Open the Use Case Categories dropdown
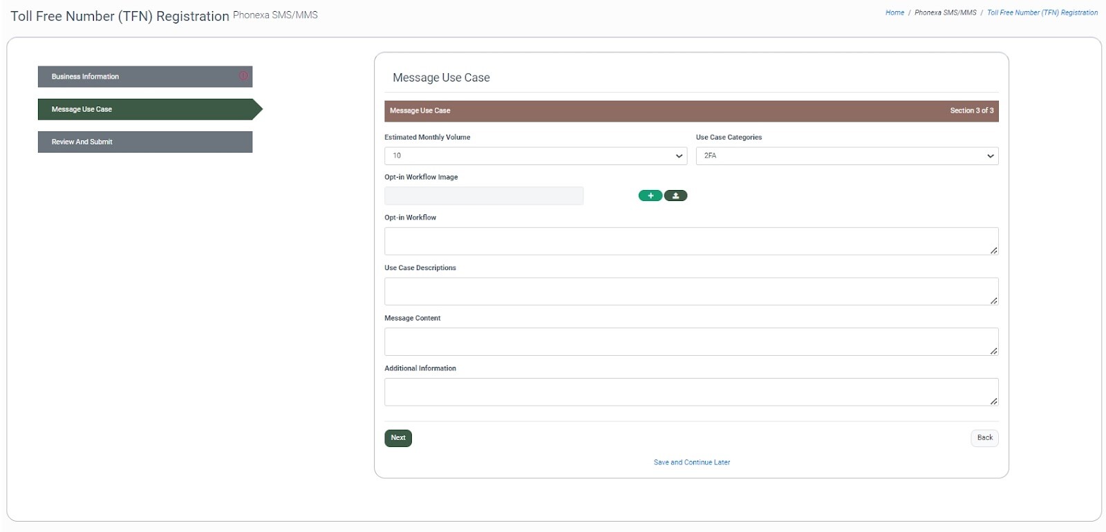The width and height of the screenshot is (1106, 532). 847,156
